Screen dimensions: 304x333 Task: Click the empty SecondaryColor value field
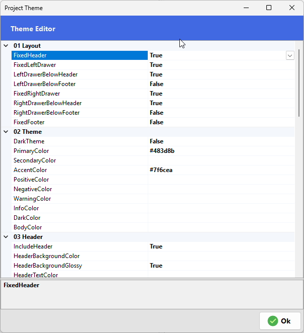pos(221,160)
